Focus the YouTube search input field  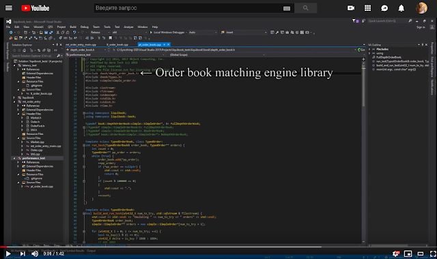coord(188,8)
